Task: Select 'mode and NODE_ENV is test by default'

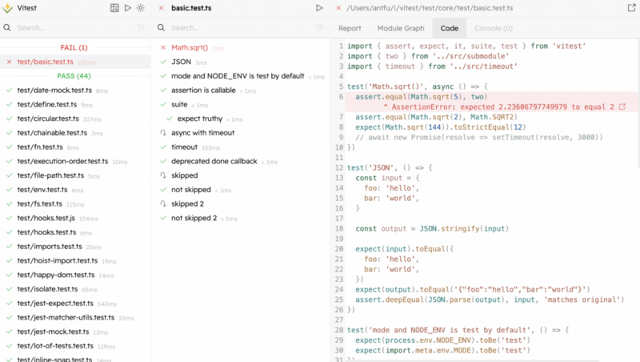Action: point(241,76)
